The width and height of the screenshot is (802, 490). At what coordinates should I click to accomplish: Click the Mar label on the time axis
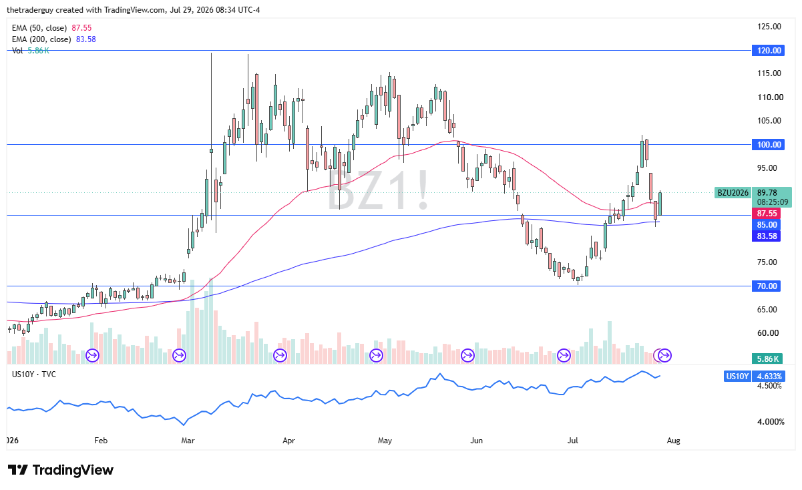coord(189,441)
